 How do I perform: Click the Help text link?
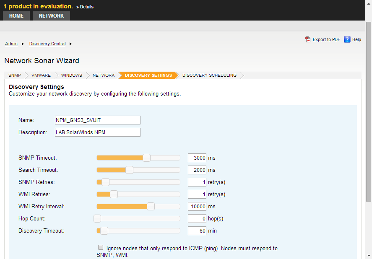pyautogui.click(x=356, y=40)
